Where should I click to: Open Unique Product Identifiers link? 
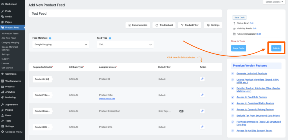[x=258, y=81]
